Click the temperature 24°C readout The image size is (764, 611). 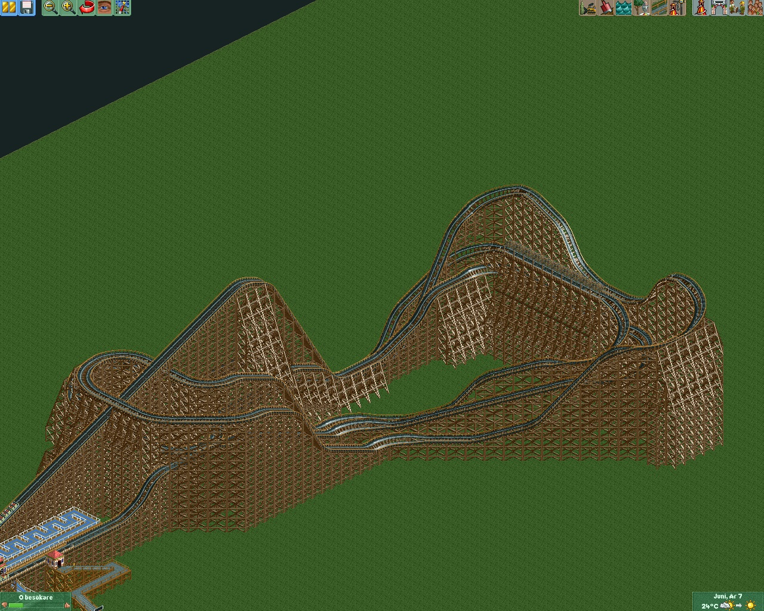click(710, 606)
